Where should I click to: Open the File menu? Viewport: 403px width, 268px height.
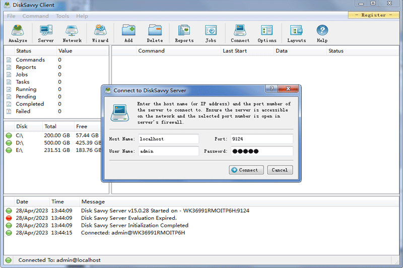click(x=11, y=16)
